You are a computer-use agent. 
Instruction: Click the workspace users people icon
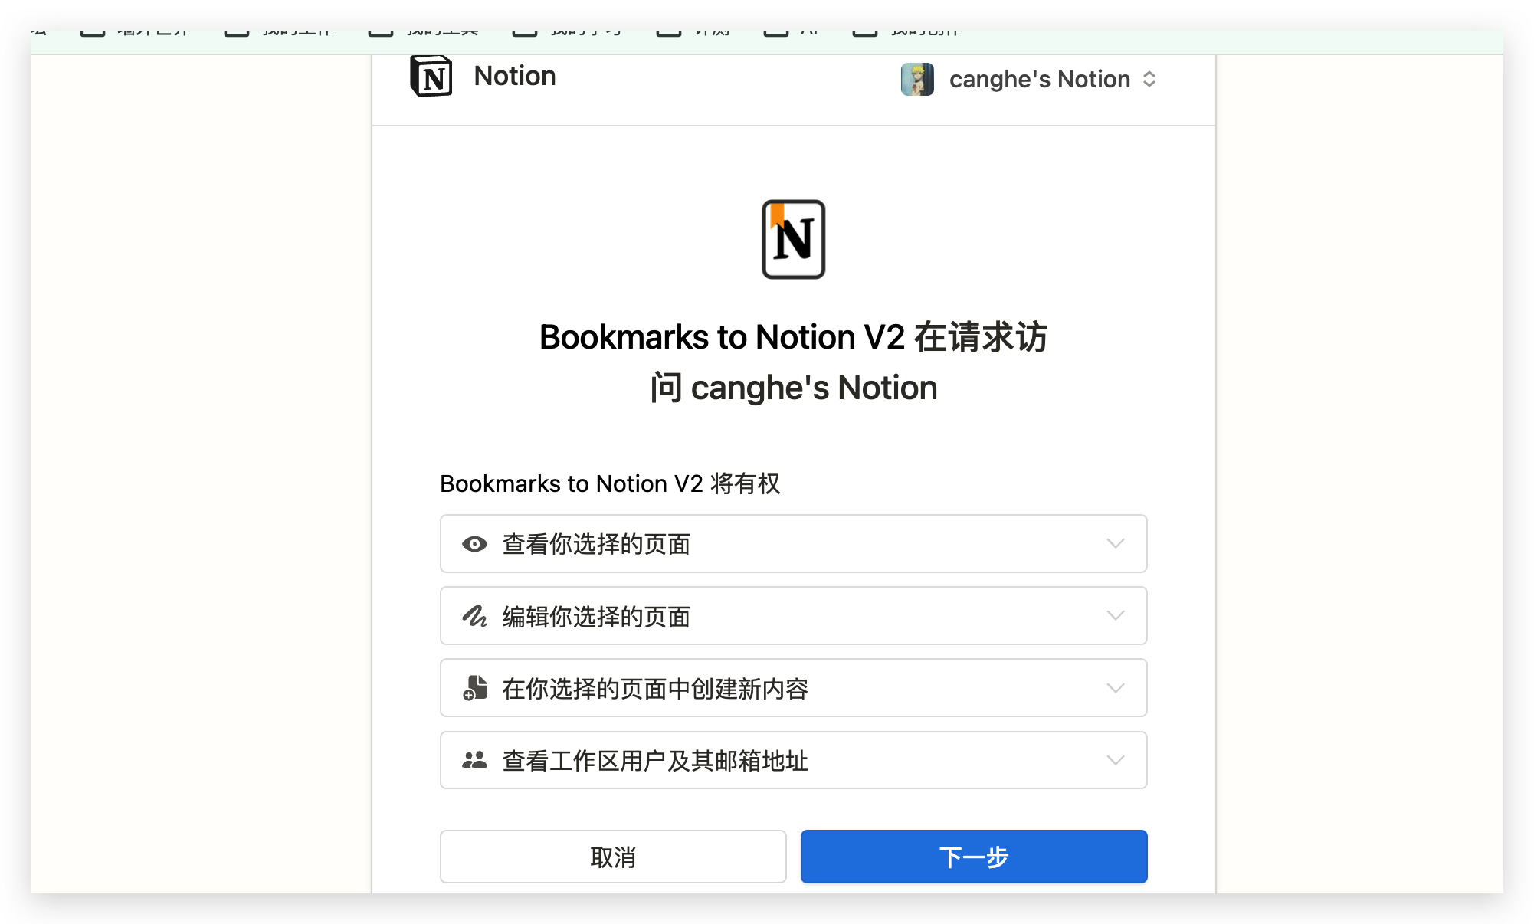click(x=474, y=760)
